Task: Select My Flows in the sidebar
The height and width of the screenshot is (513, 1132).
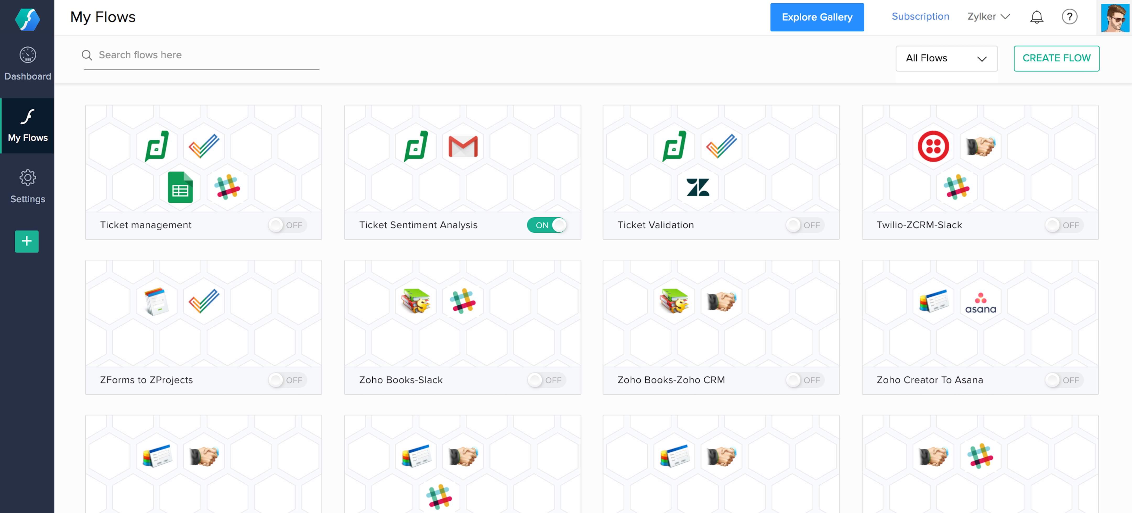Action: pyautogui.click(x=27, y=126)
